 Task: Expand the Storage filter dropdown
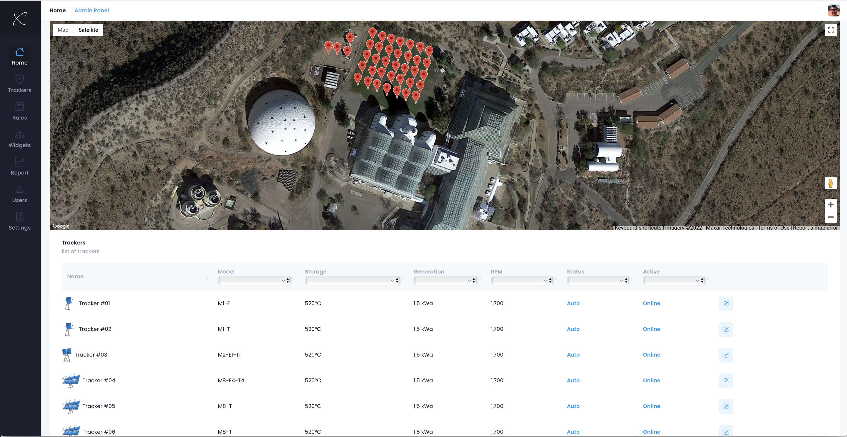point(352,280)
